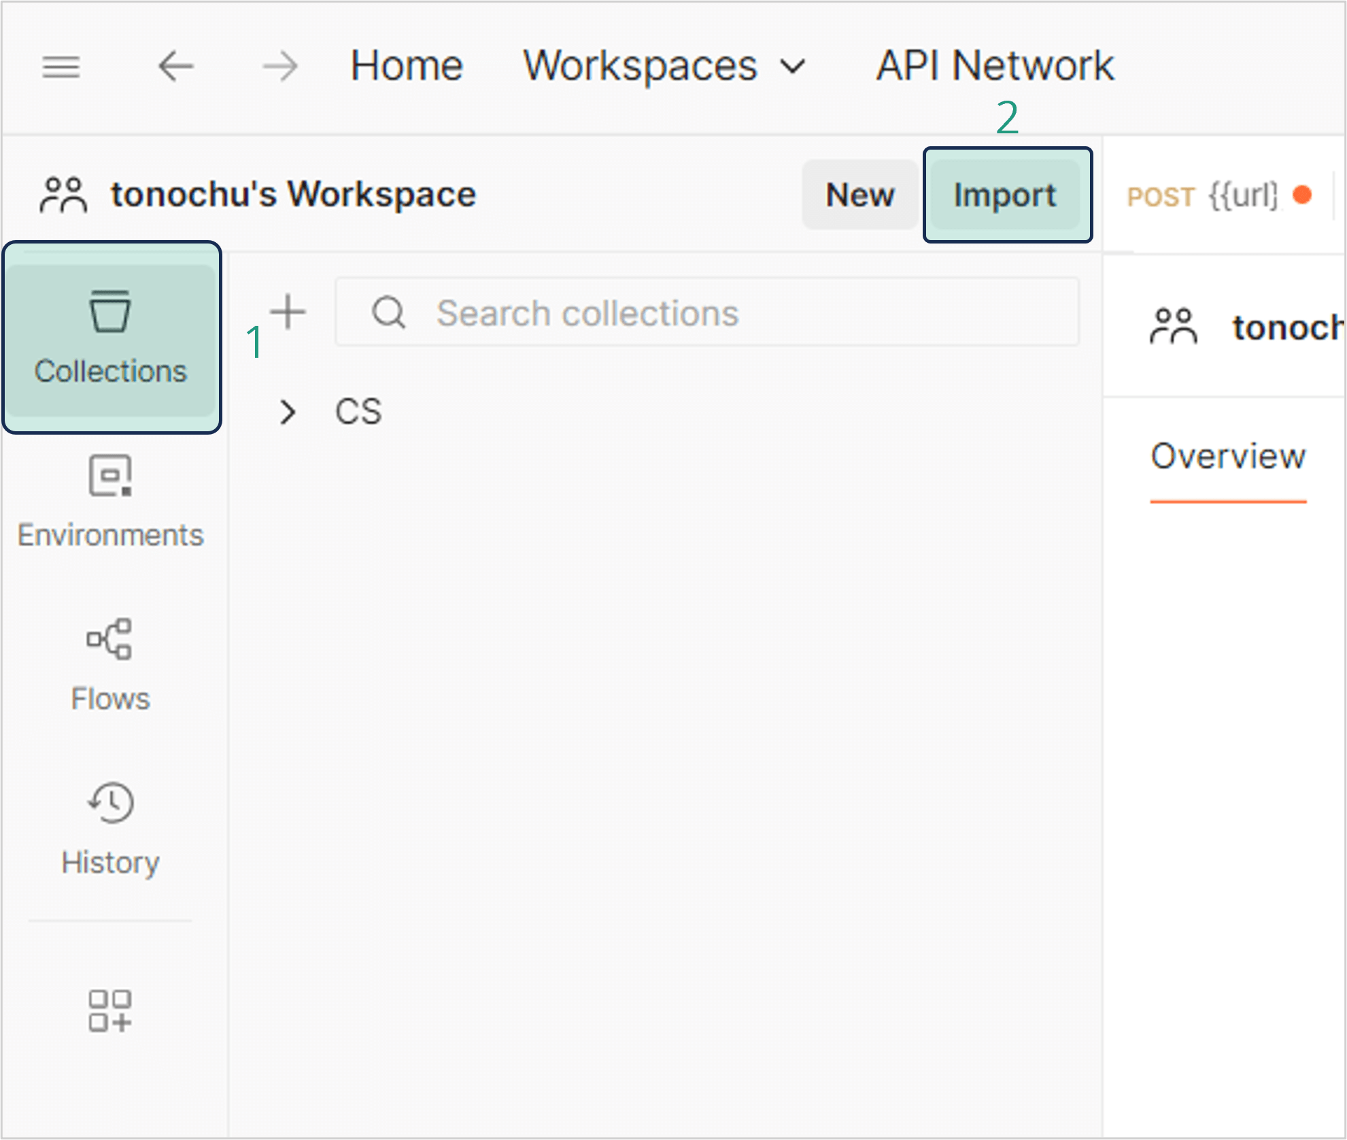Open History in sidebar

pyautogui.click(x=111, y=828)
